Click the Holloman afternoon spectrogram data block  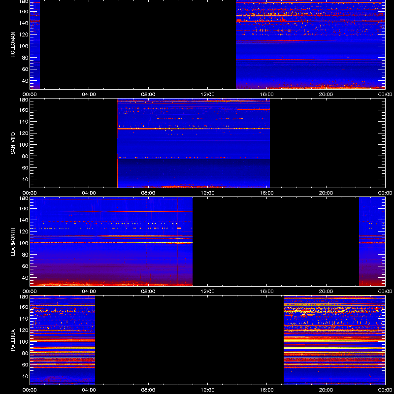click(311, 45)
